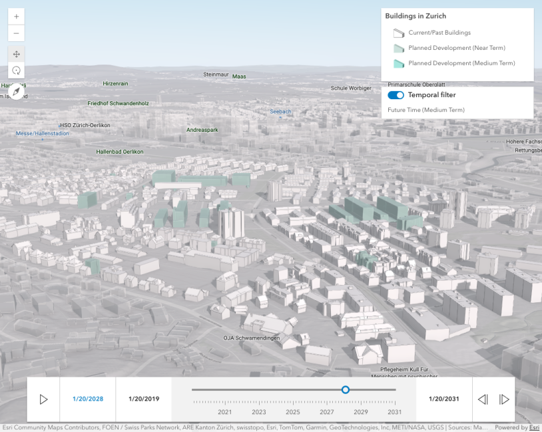Screen dimensions: 542x432
Task: Click the Planned Development (Medium Term) legend swatch
Action: pyautogui.click(x=398, y=63)
